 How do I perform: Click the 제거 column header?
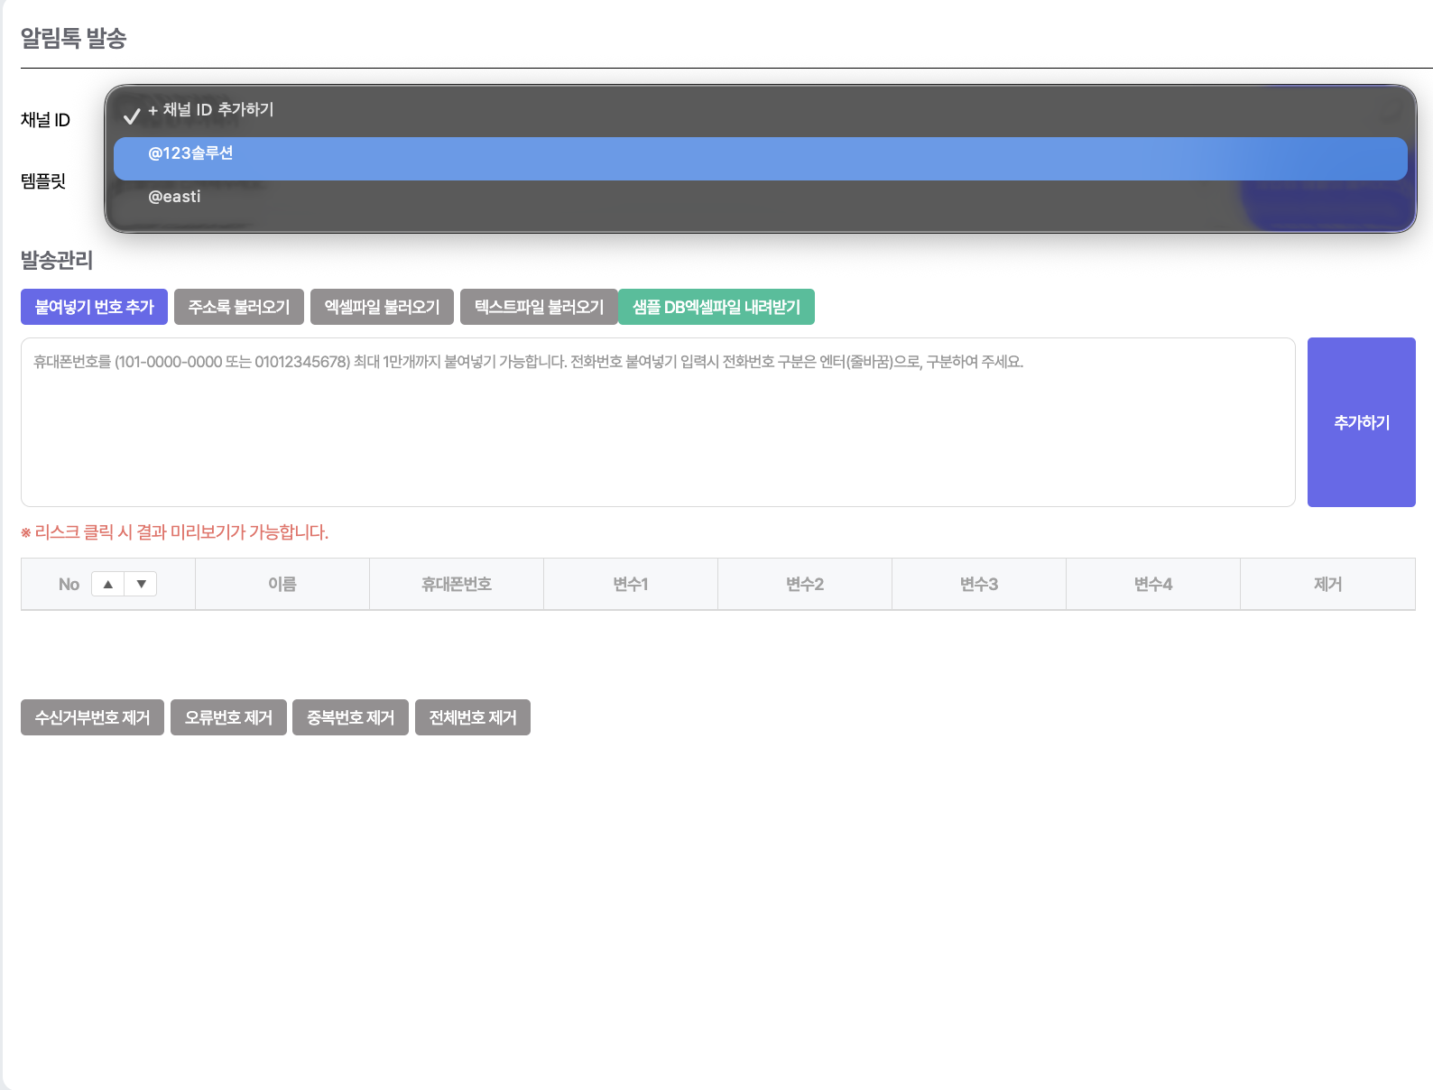click(1327, 584)
